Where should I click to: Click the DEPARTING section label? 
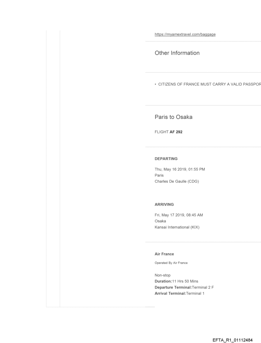pos(166,159)
